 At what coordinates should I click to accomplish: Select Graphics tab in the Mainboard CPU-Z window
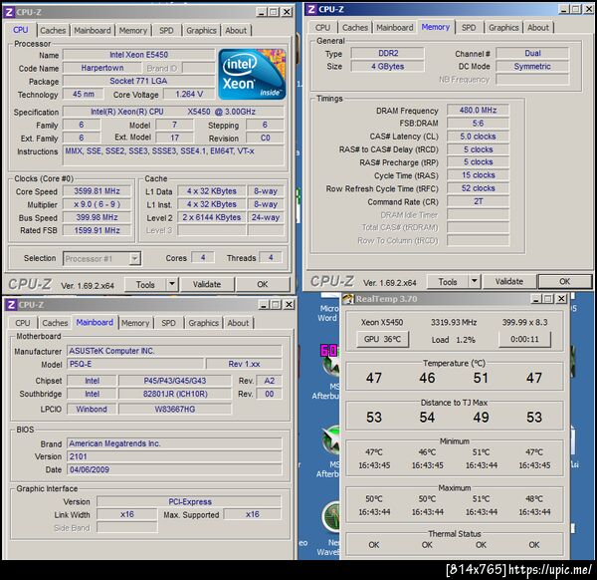tap(204, 323)
